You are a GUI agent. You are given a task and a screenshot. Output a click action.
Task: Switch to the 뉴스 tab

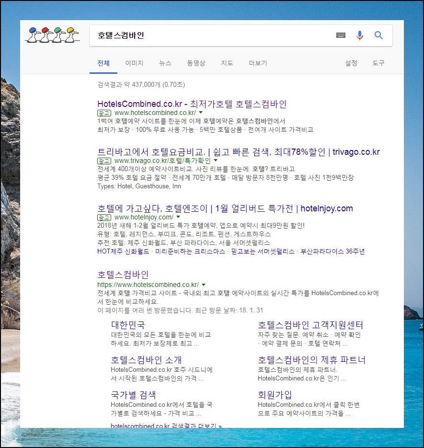(x=165, y=63)
